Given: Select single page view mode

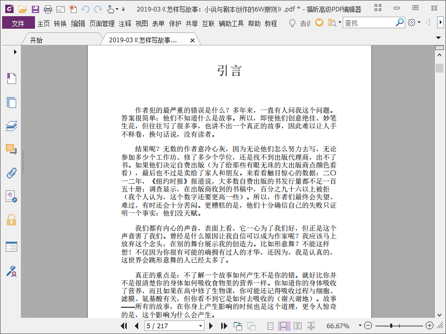Looking at the screenshot, I should (271, 326).
